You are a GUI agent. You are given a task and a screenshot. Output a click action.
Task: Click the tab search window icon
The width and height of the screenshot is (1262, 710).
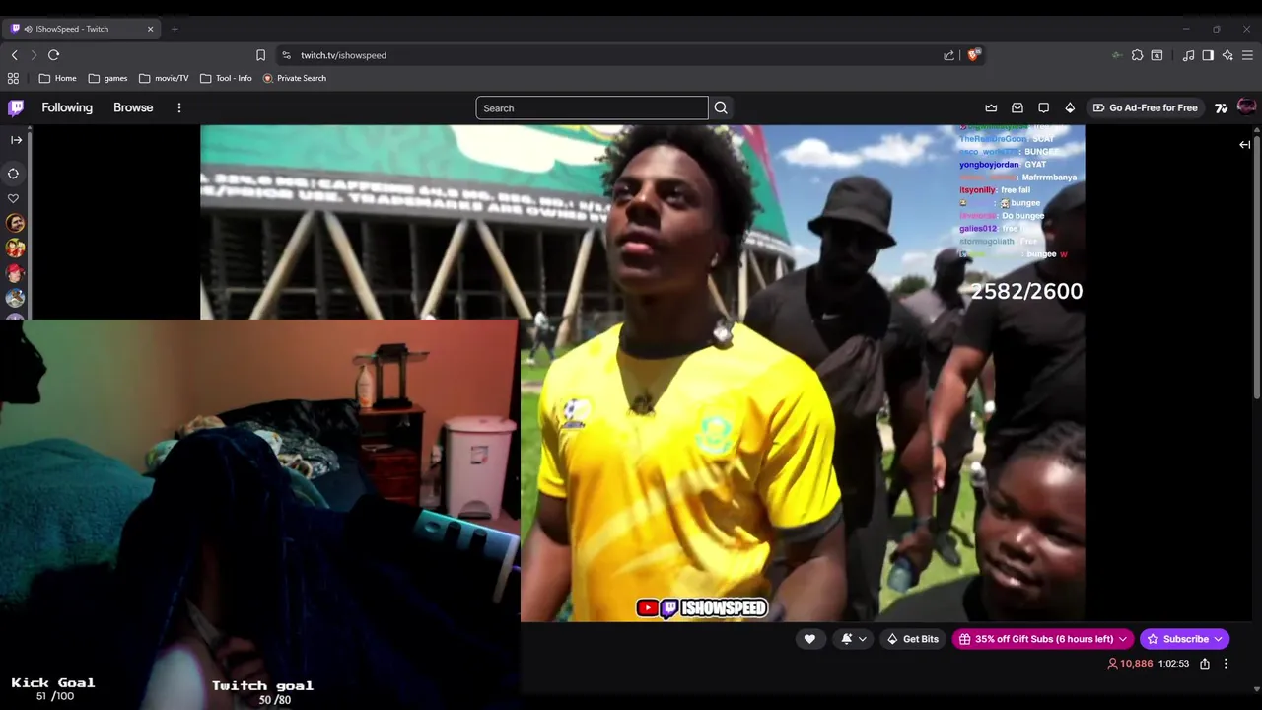[x=1157, y=55]
